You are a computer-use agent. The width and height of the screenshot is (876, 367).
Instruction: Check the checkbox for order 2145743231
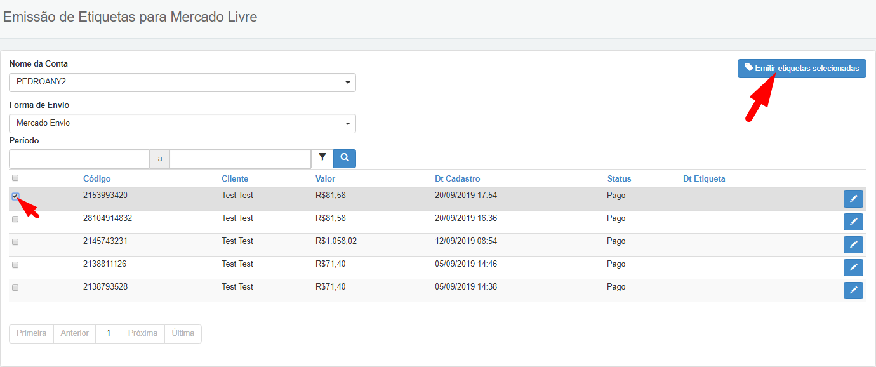[x=15, y=242]
